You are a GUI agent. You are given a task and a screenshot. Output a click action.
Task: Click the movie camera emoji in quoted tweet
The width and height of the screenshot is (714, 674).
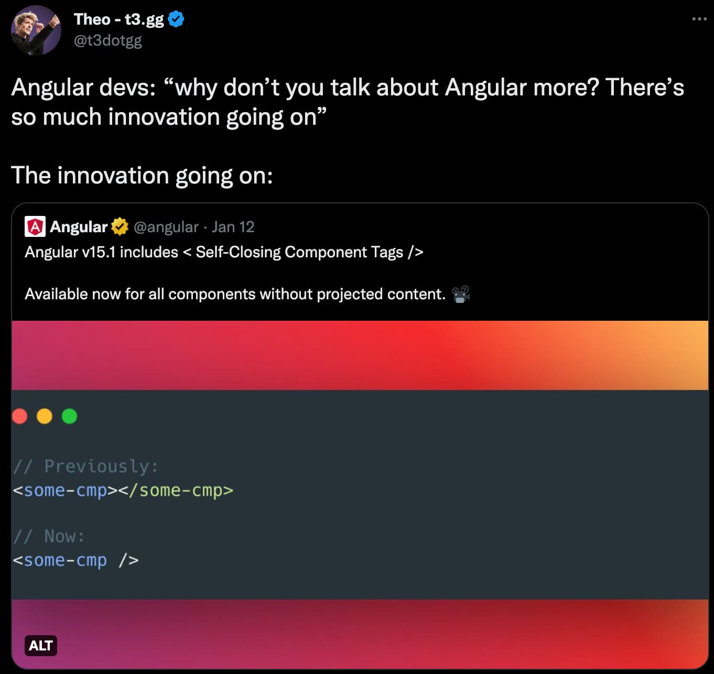click(461, 295)
